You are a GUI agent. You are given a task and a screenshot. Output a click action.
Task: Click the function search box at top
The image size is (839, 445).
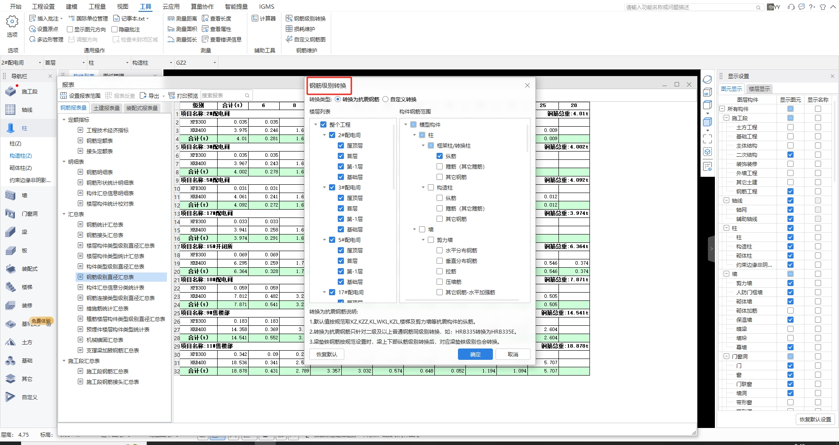point(694,7)
